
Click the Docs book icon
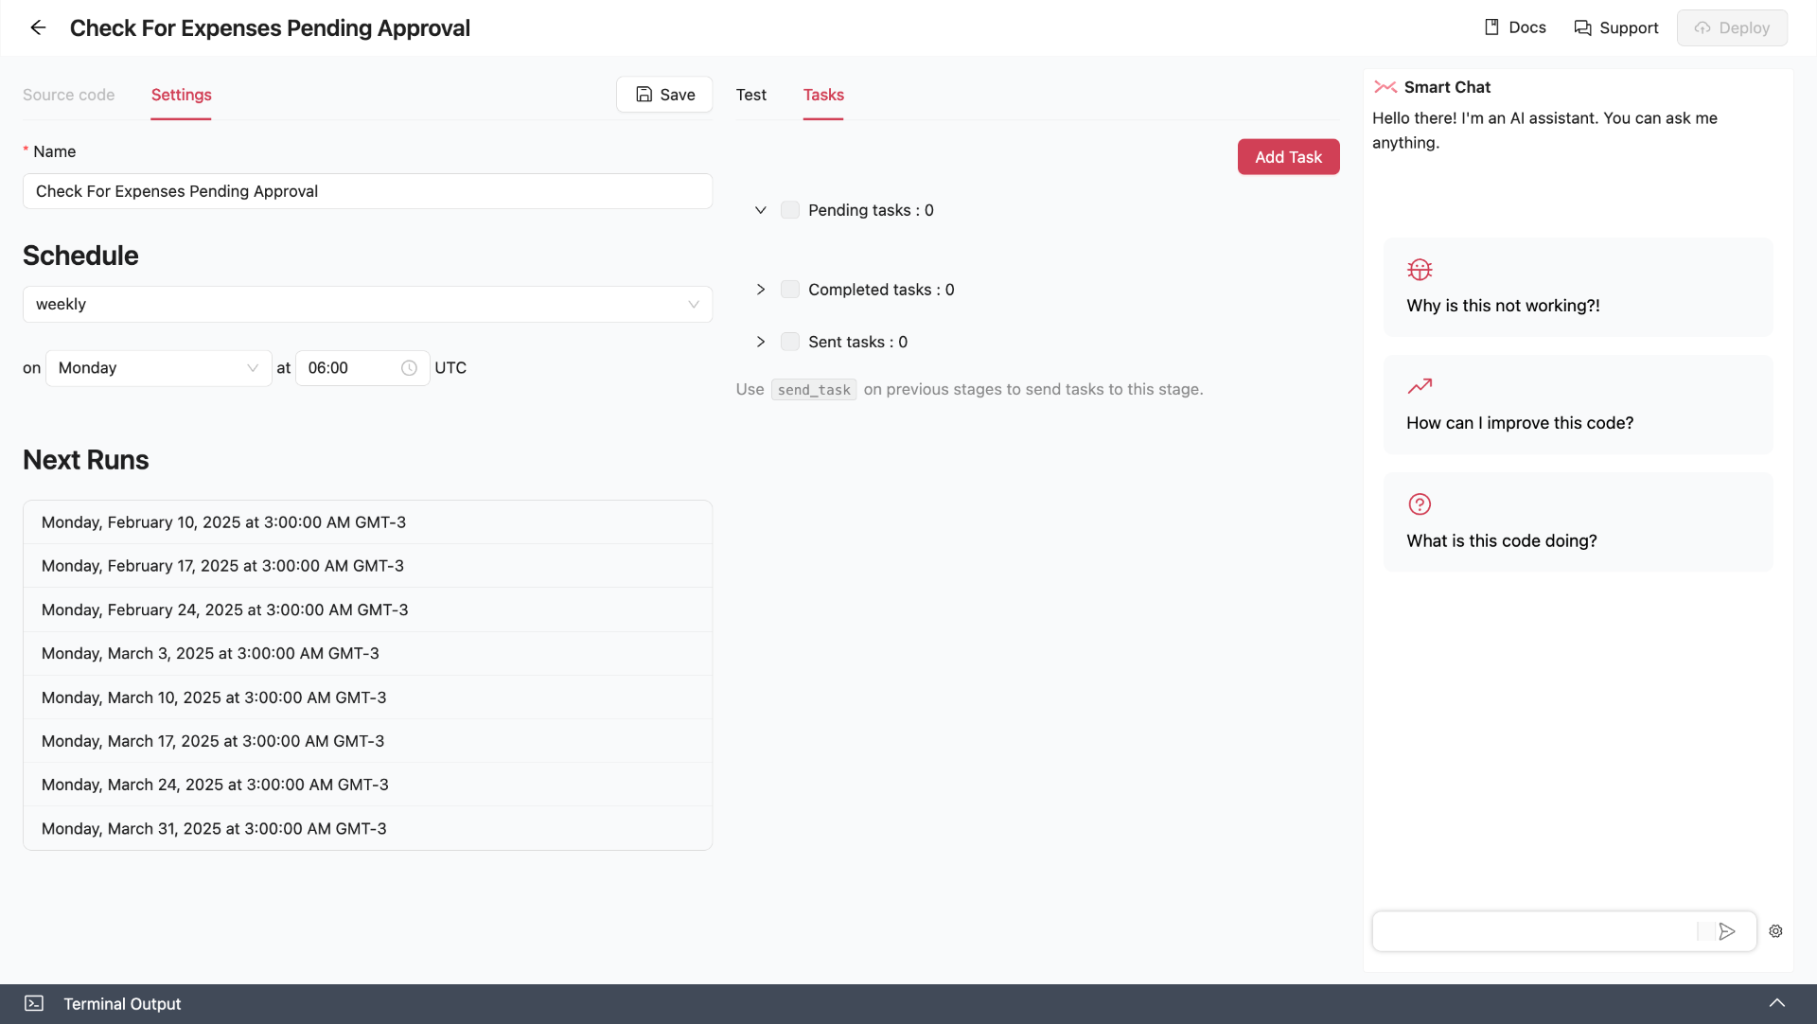(x=1491, y=27)
